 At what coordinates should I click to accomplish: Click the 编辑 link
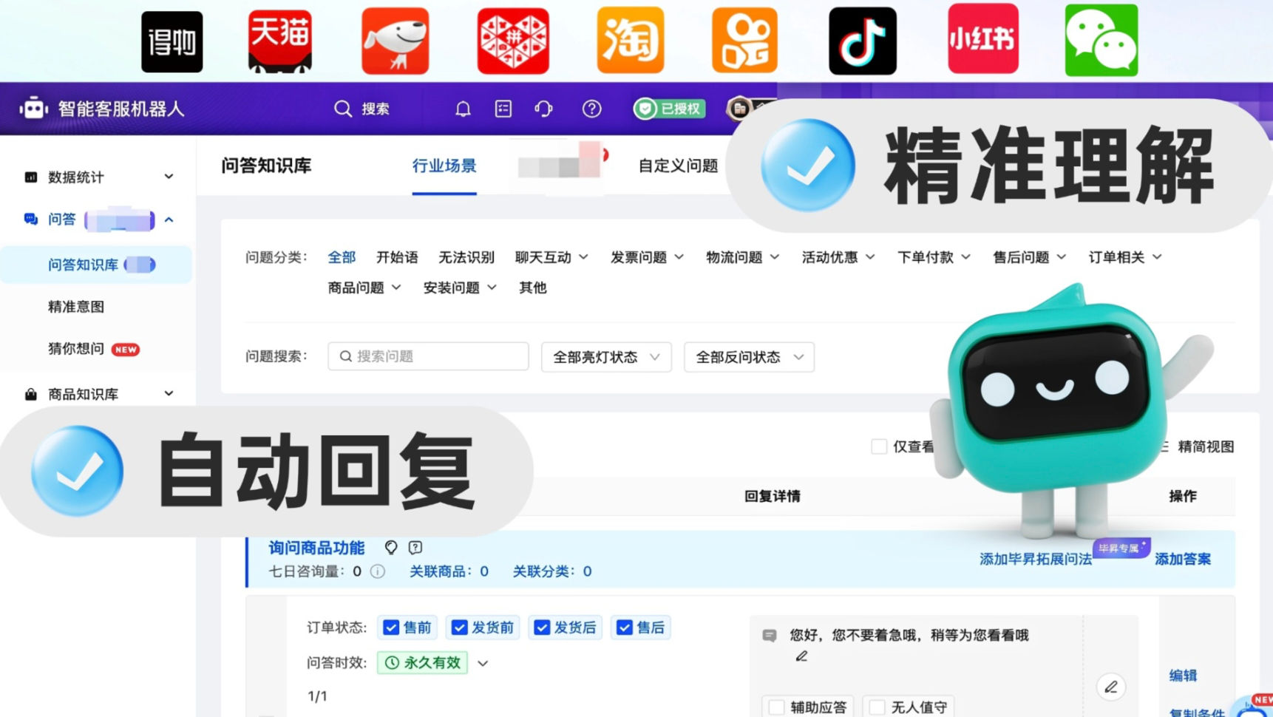[1183, 675]
